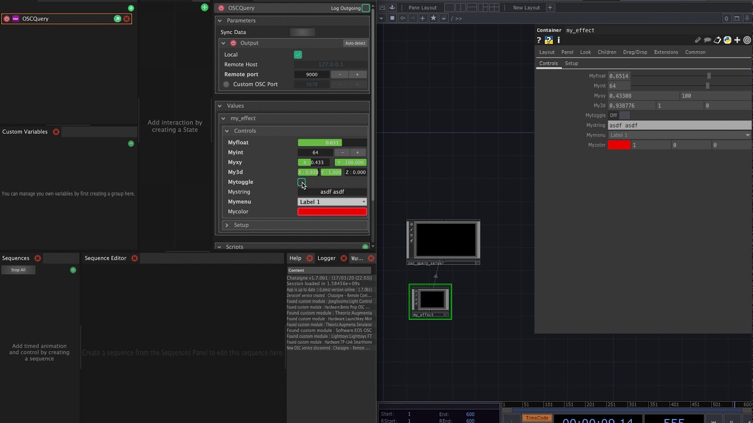Open Python help icon in parameter dialog
Image resolution: width=753 pixels, height=423 pixels.
[x=549, y=41]
